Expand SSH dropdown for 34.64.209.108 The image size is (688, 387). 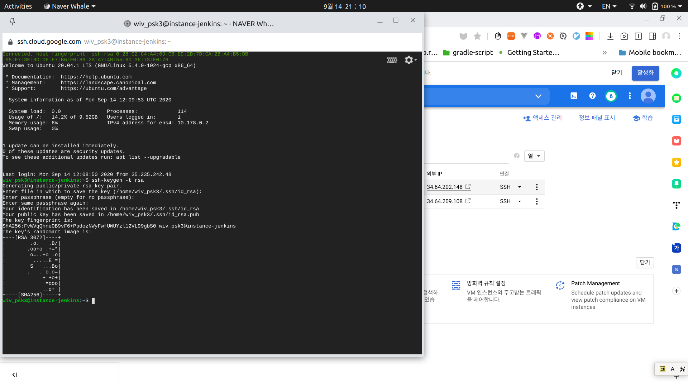[x=520, y=201]
